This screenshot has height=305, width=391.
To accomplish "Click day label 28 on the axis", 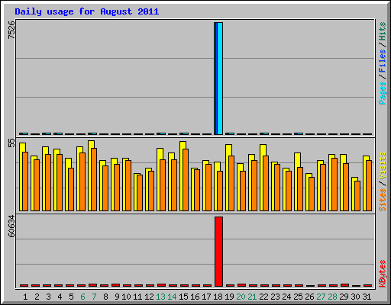I will pos(332,297).
